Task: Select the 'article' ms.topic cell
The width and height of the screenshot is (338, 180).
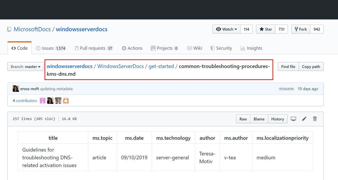Action: [x=103, y=157]
